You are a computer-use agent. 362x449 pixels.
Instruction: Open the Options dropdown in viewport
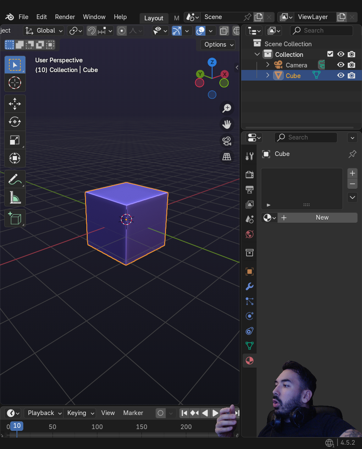point(218,45)
